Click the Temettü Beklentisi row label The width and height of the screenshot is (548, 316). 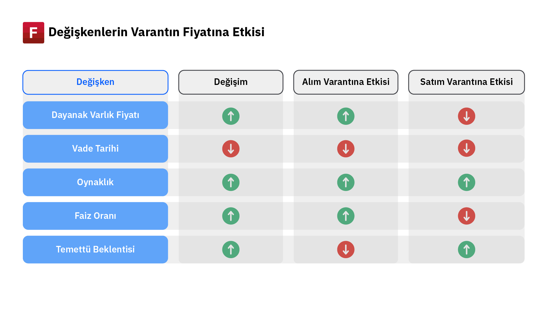point(95,250)
